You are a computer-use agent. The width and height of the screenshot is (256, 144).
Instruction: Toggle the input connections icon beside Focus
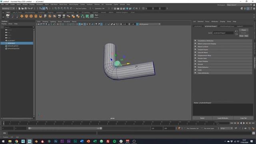[236, 31]
